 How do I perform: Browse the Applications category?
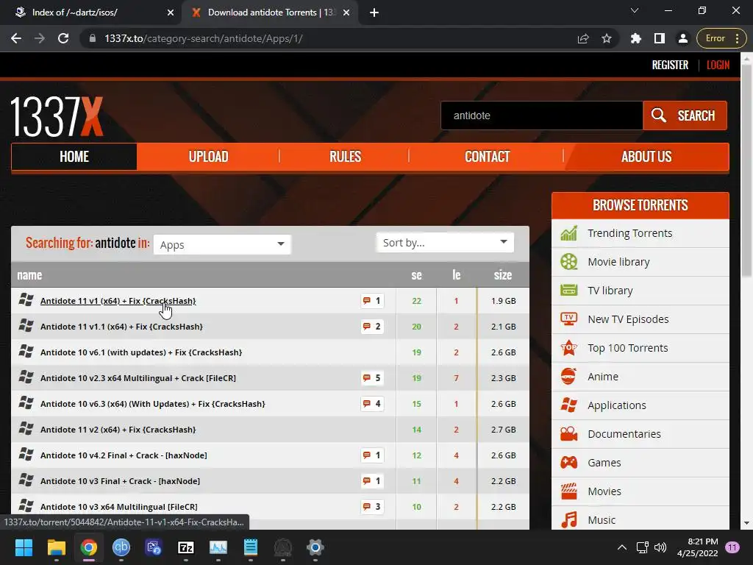click(640, 405)
